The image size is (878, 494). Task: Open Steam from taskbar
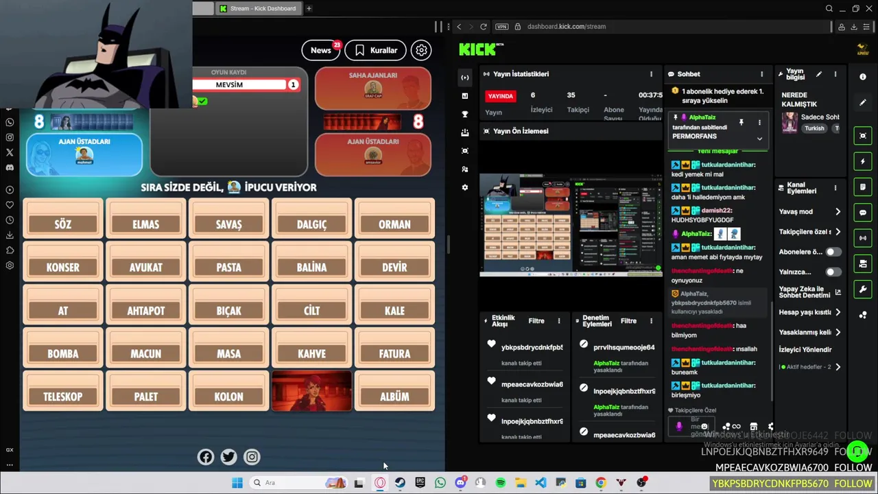click(400, 483)
